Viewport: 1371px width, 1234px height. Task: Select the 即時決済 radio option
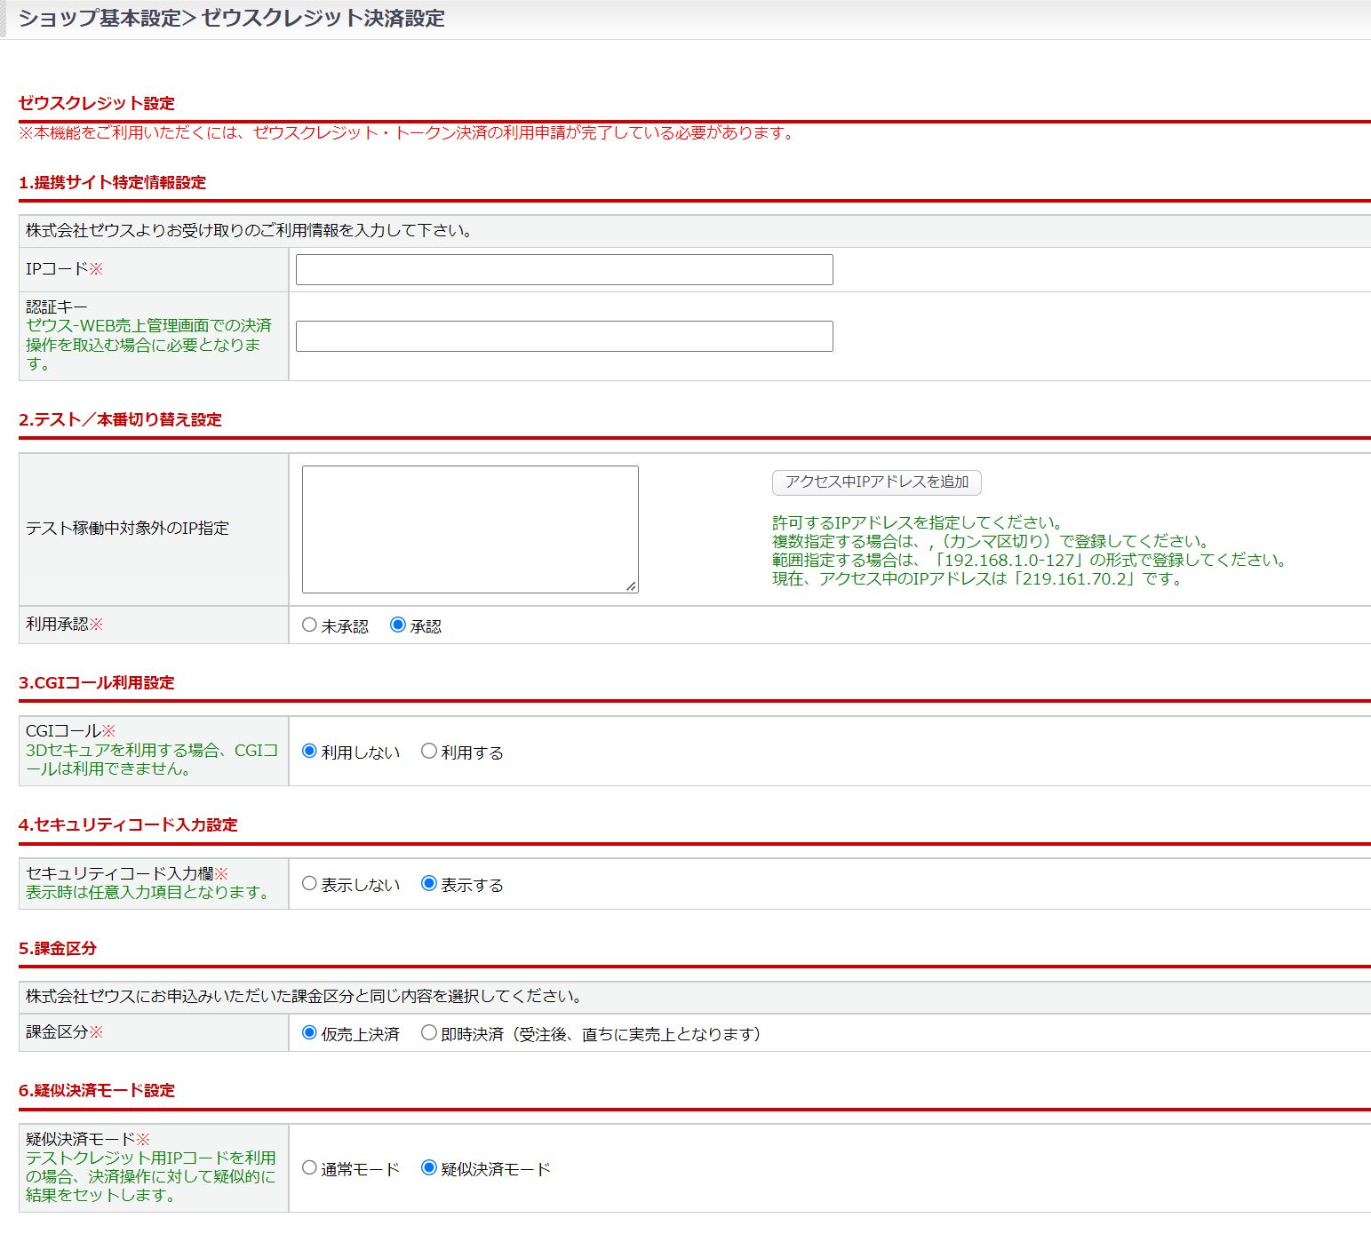click(429, 1033)
